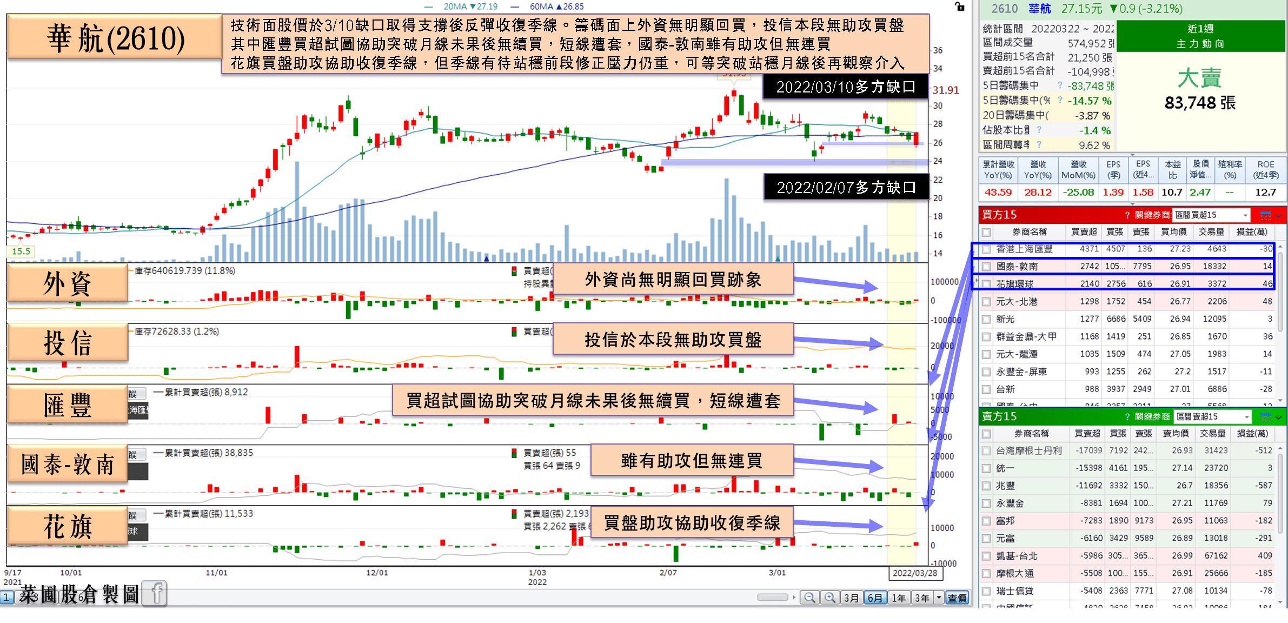1288x623 pixels.
Task: Click the horizontal chart scrollbar thumb
Action: pos(773,598)
